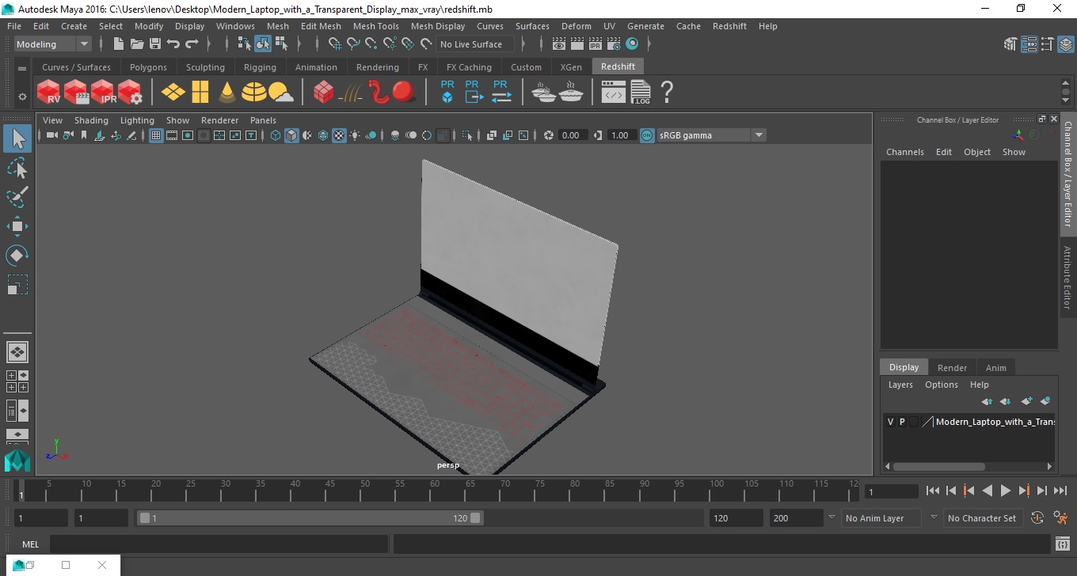
Task: Toggle film gate viewport button
Action: (172, 135)
